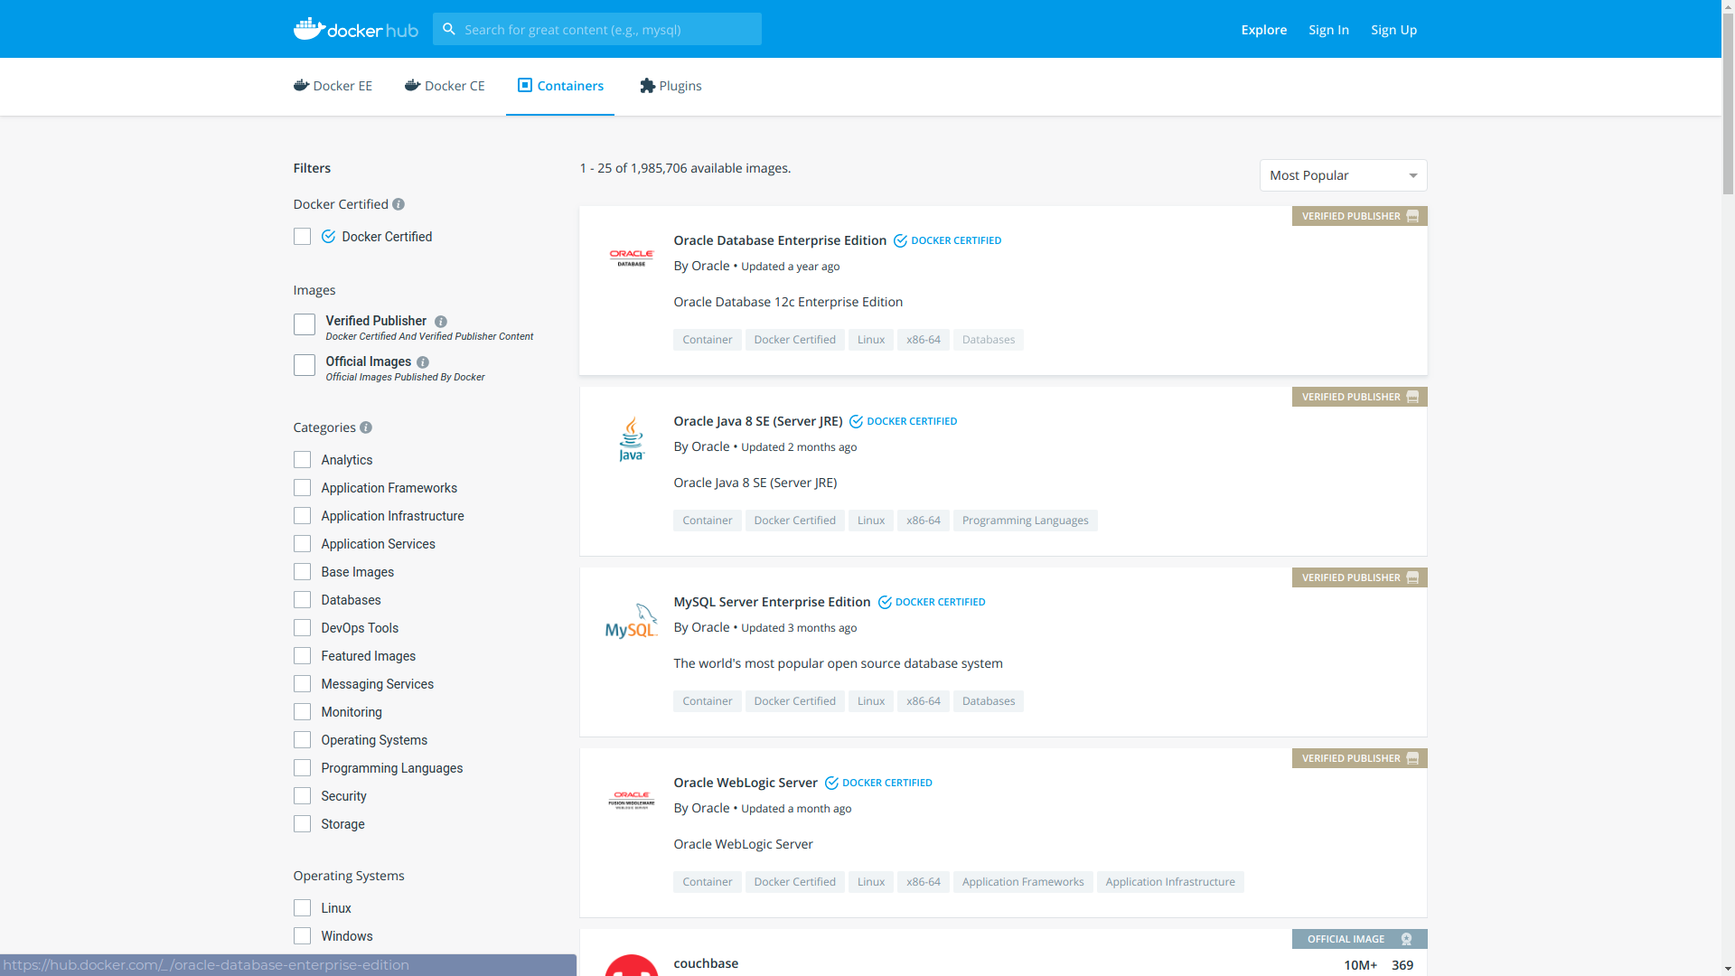Tick the Application Frameworks checkbox
The width and height of the screenshot is (1735, 976).
click(302, 488)
